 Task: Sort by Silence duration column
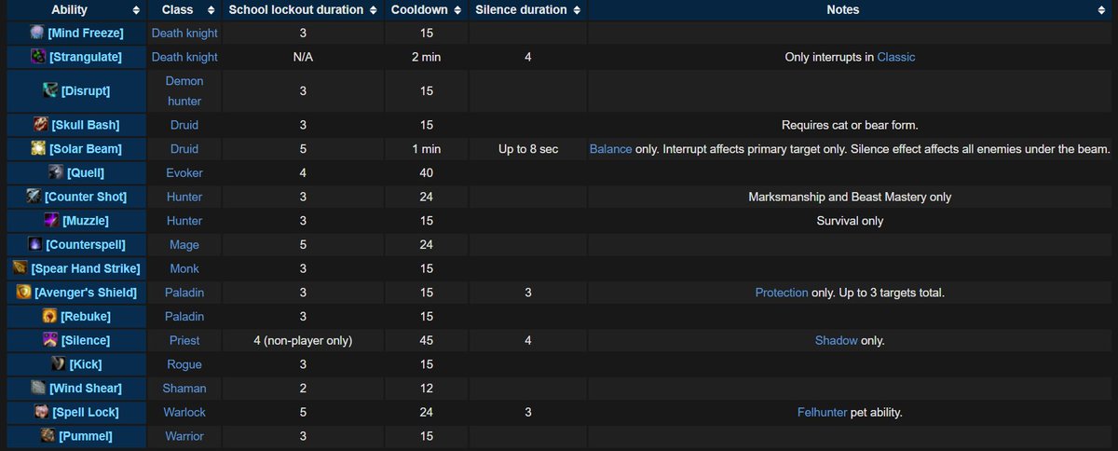click(578, 10)
